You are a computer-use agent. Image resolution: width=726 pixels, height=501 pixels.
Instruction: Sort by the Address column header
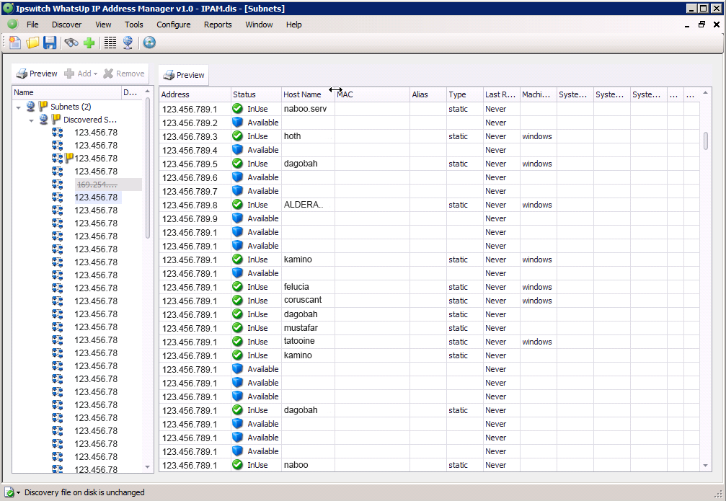click(x=195, y=94)
